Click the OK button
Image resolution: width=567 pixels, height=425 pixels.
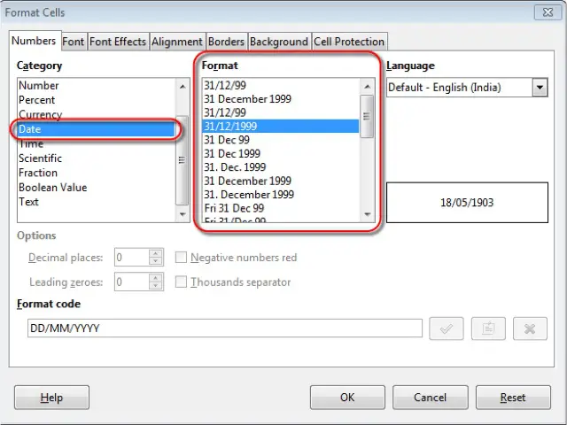coord(347,398)
